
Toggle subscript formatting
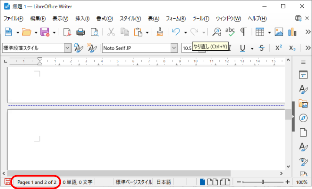pos(292,48)
